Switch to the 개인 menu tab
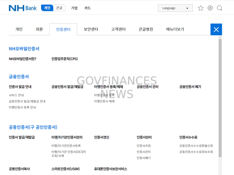 pyautogui.click(x=19, y=29)
